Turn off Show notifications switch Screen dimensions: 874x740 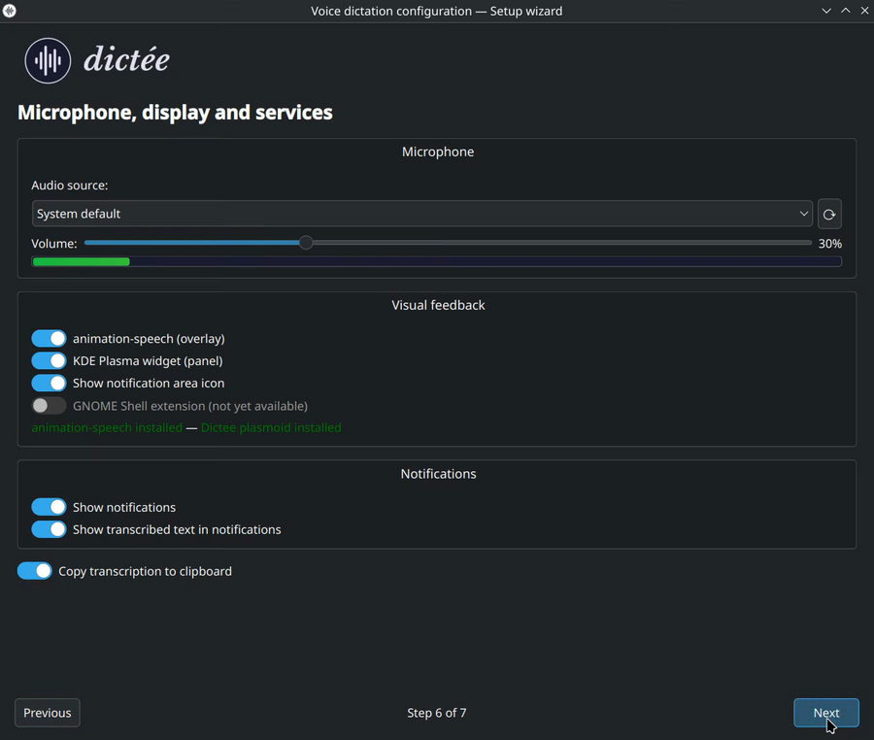(49, 507)
